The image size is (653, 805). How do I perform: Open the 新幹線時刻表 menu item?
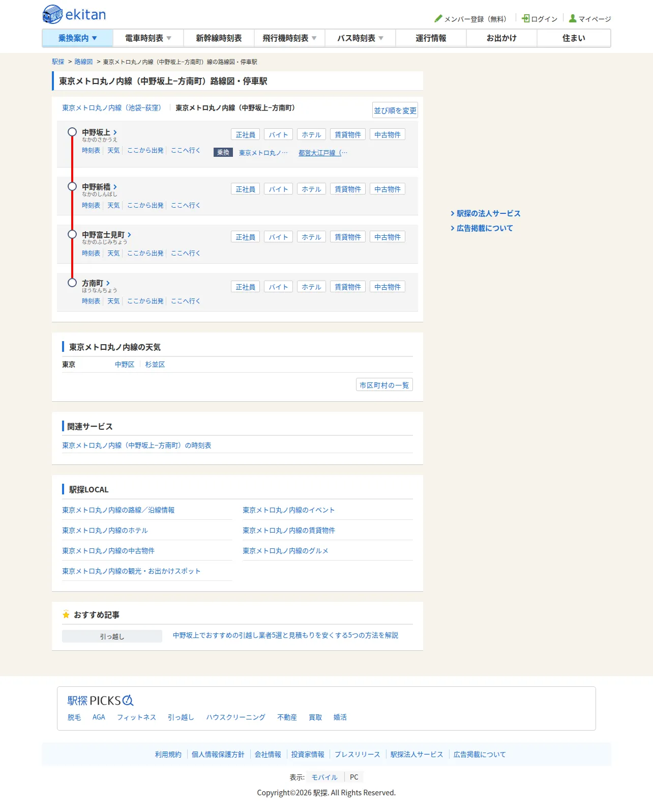(x=219, y=38)
